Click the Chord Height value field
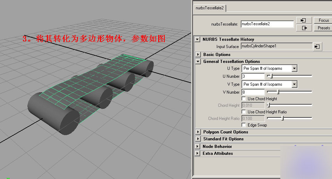Screen dimensions: 332x179 tap(253, 105)
